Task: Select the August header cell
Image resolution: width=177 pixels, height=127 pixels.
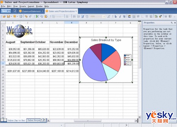Action: click(13, 42)
